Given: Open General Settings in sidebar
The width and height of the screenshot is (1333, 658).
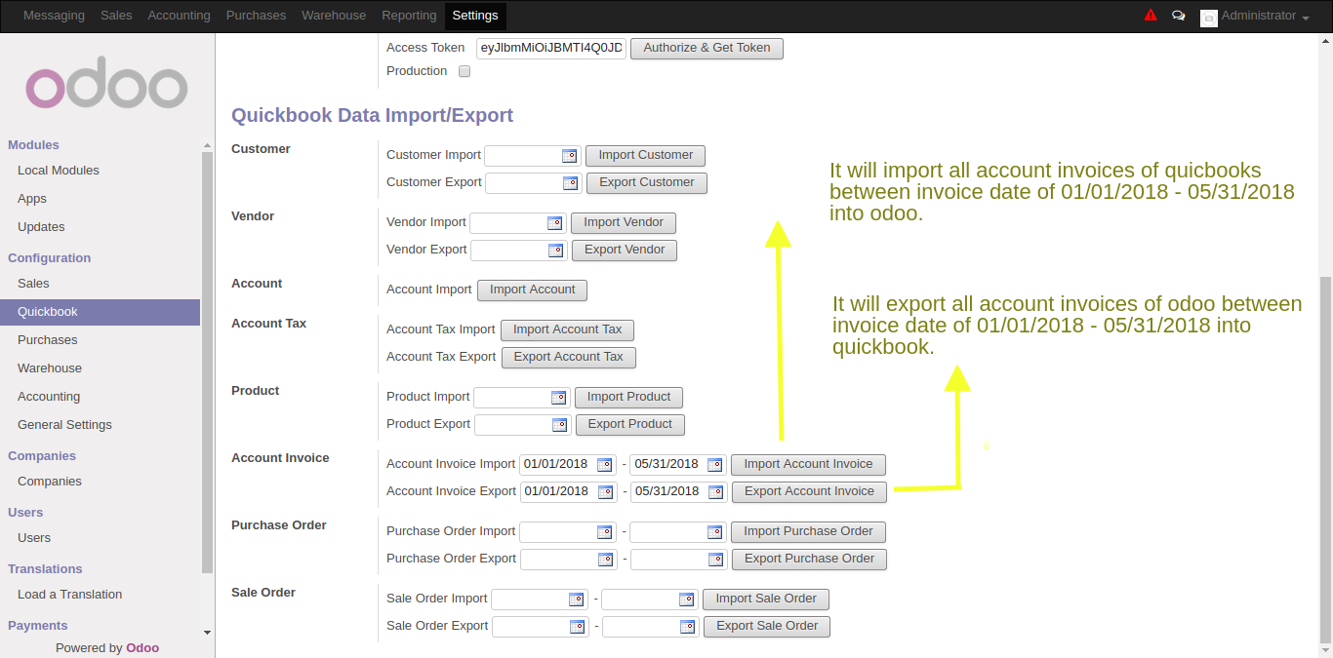Looking at the screenshot, I should [x=64, y=425].
